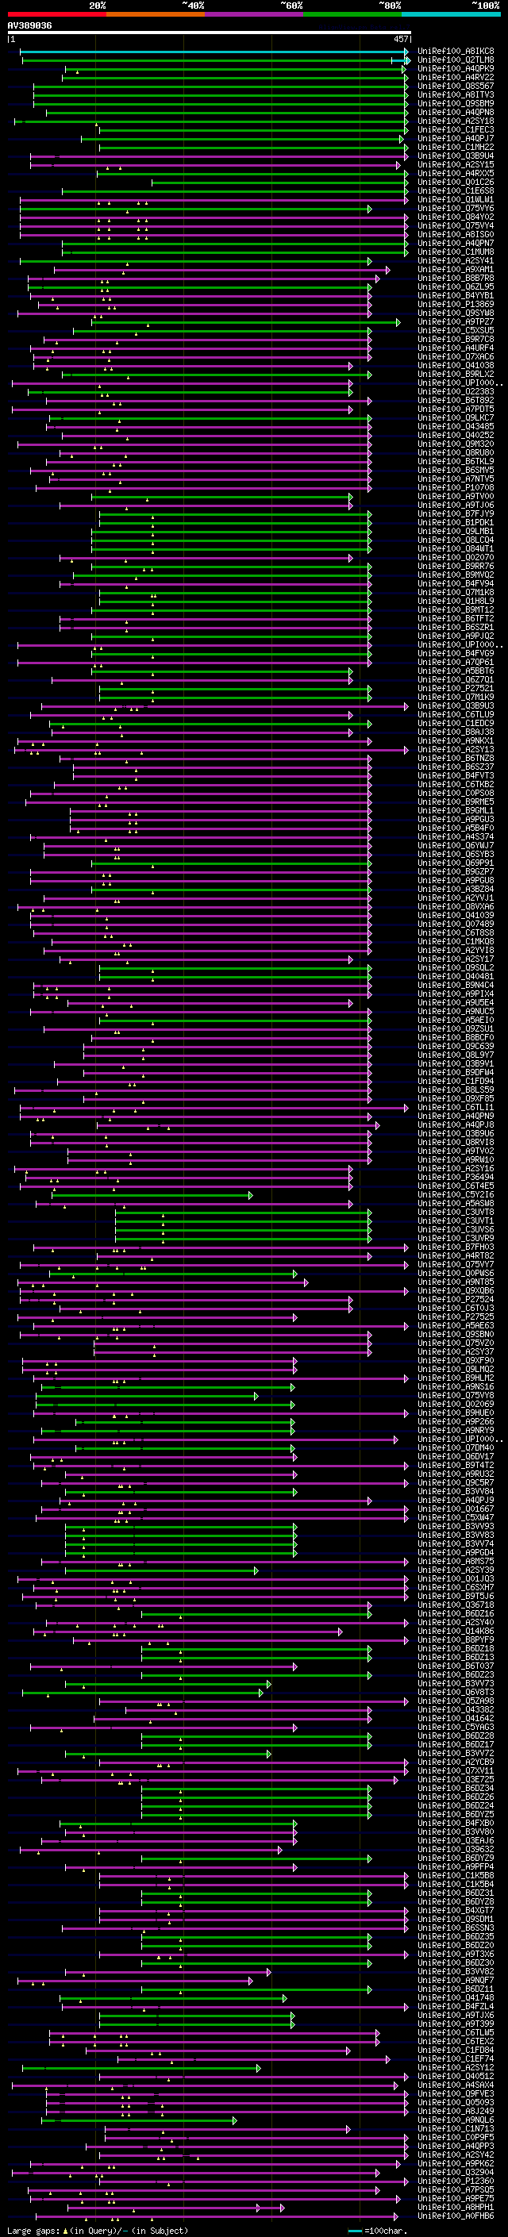Select the UniRef100_Q01C26 label
This screenshot has height=2237, width=508.
(456, 182)
